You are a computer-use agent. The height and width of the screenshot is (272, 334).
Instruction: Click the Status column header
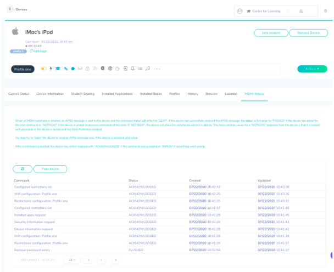pos(133,180)
